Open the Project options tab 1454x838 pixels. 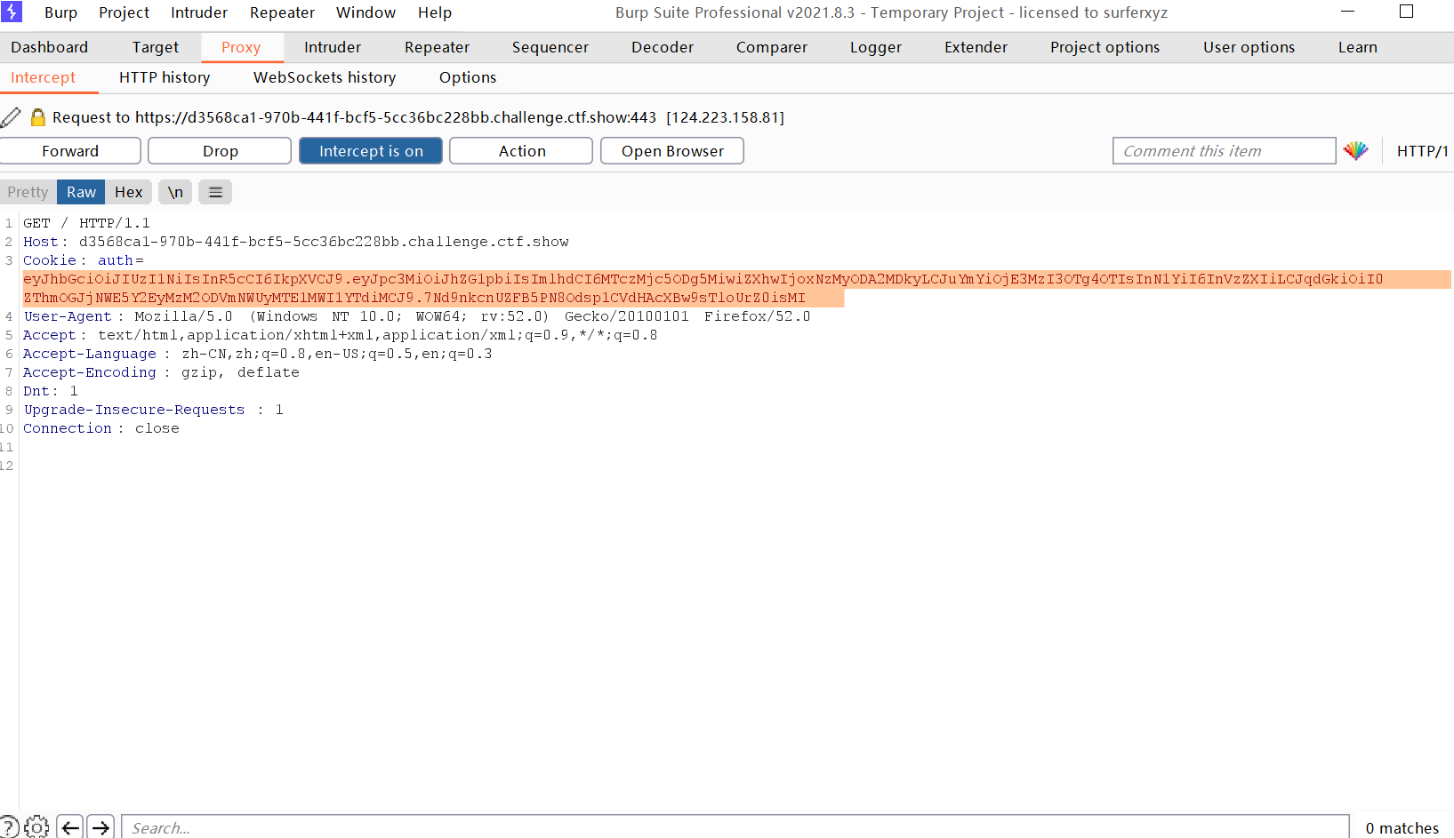(x=1105, y=47)
